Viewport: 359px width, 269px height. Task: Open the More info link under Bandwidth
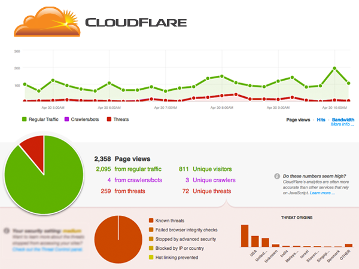click(x=342, y=124)
